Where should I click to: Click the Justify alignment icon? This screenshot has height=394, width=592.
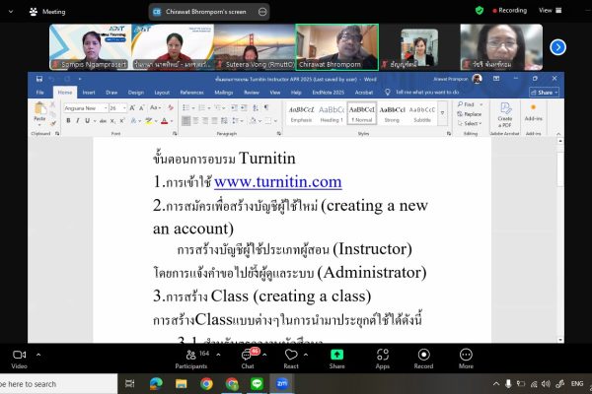click(214, 120)
